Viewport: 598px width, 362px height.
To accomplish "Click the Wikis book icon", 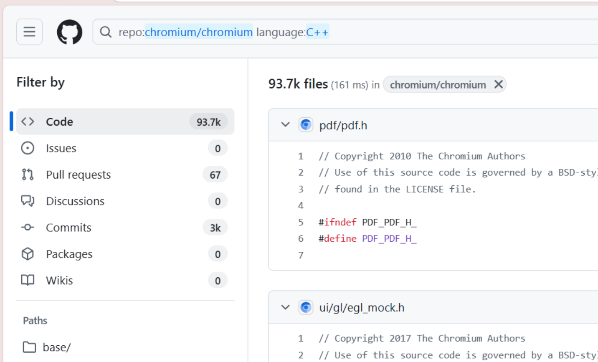I will pos(28,280).
